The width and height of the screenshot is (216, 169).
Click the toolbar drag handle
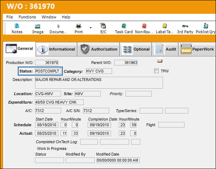click(5, 29)
